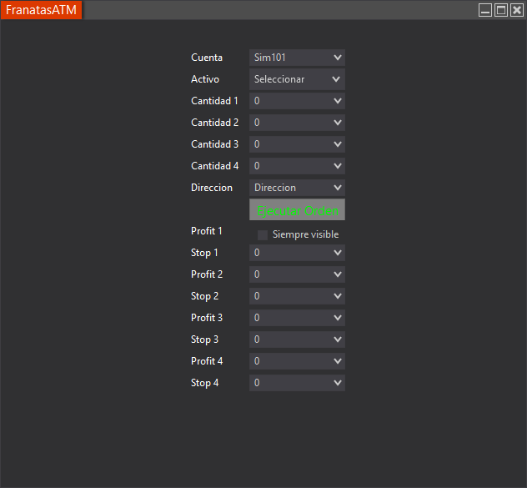Viewport: 527px width, 488px height.
Task: Click the Stop 4 label
Action: pyautogui.click(x=204, y=383)
